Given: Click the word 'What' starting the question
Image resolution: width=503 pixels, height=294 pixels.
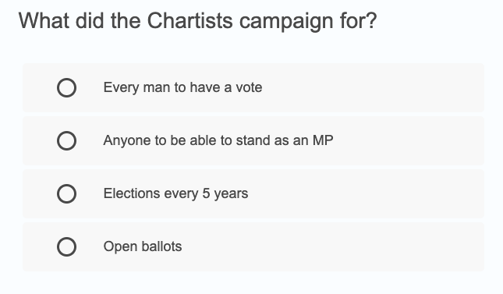Looking at the screenshot, I should point(44,21).
